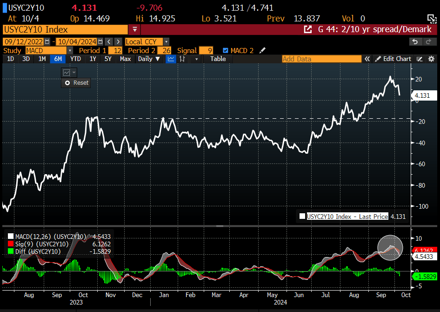Click the Period 2 value field
The image size is (440, 312).
pos(164,51)
